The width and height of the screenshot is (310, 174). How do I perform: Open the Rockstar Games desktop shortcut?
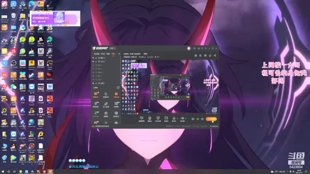pos(32,65)
